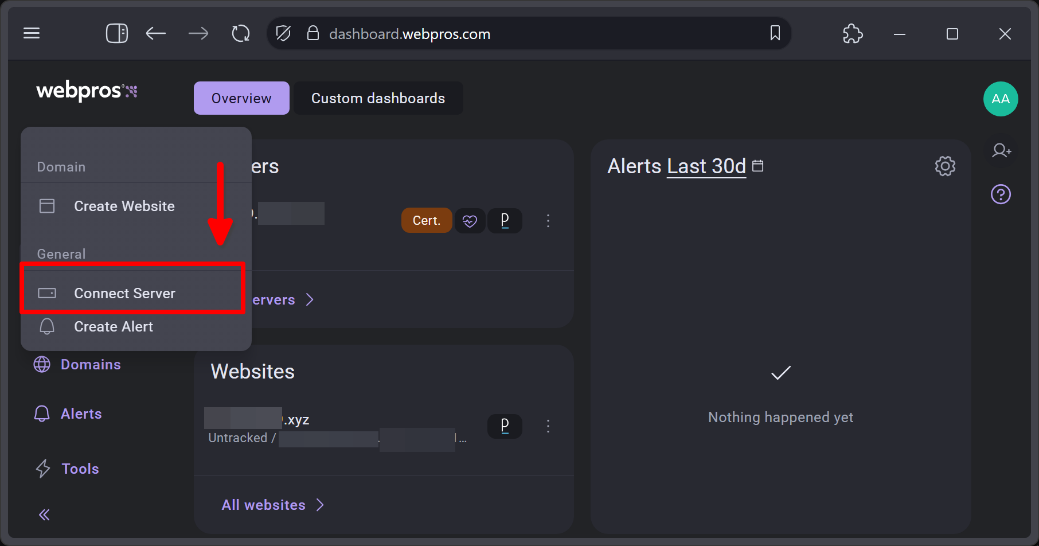Click the Plesk icon in .xyz website row

(505, 426)
